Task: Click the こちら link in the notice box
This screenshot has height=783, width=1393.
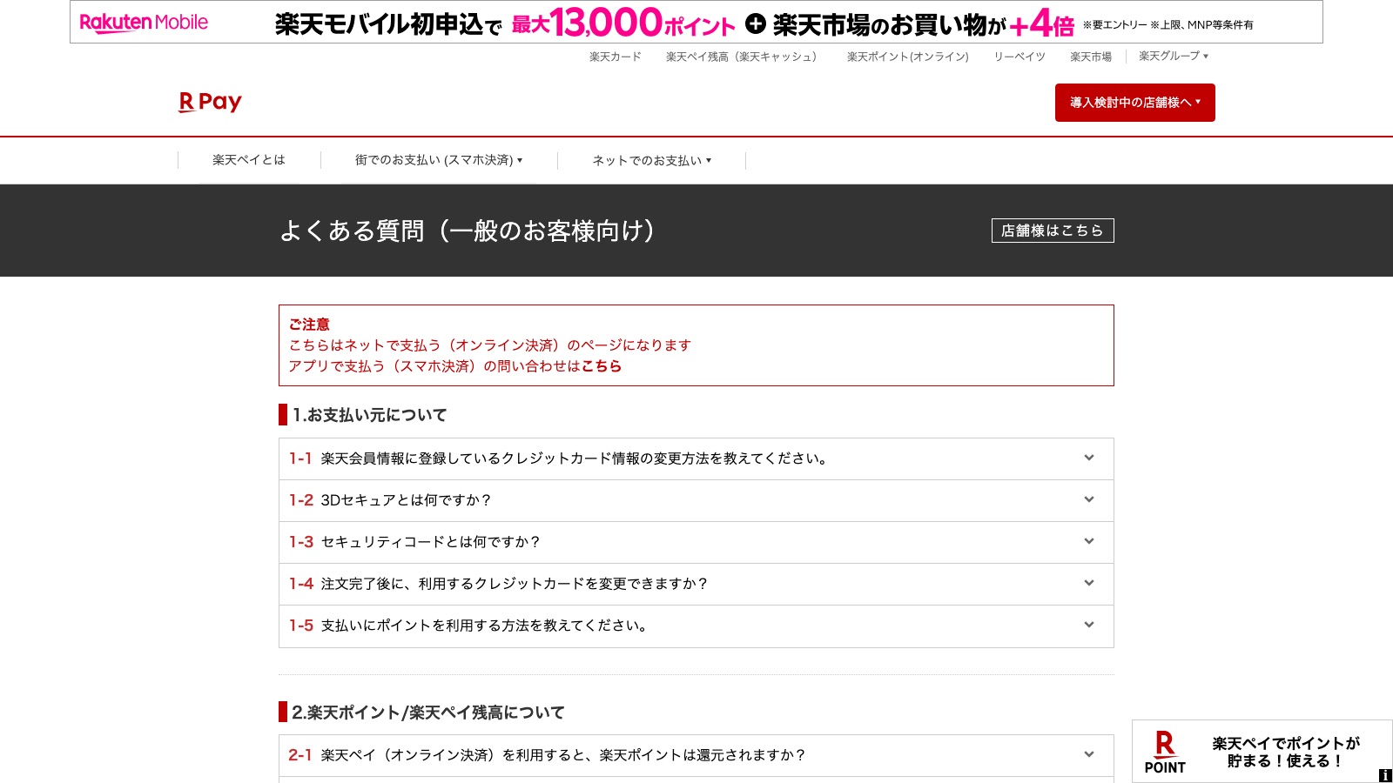Action: 602,366
